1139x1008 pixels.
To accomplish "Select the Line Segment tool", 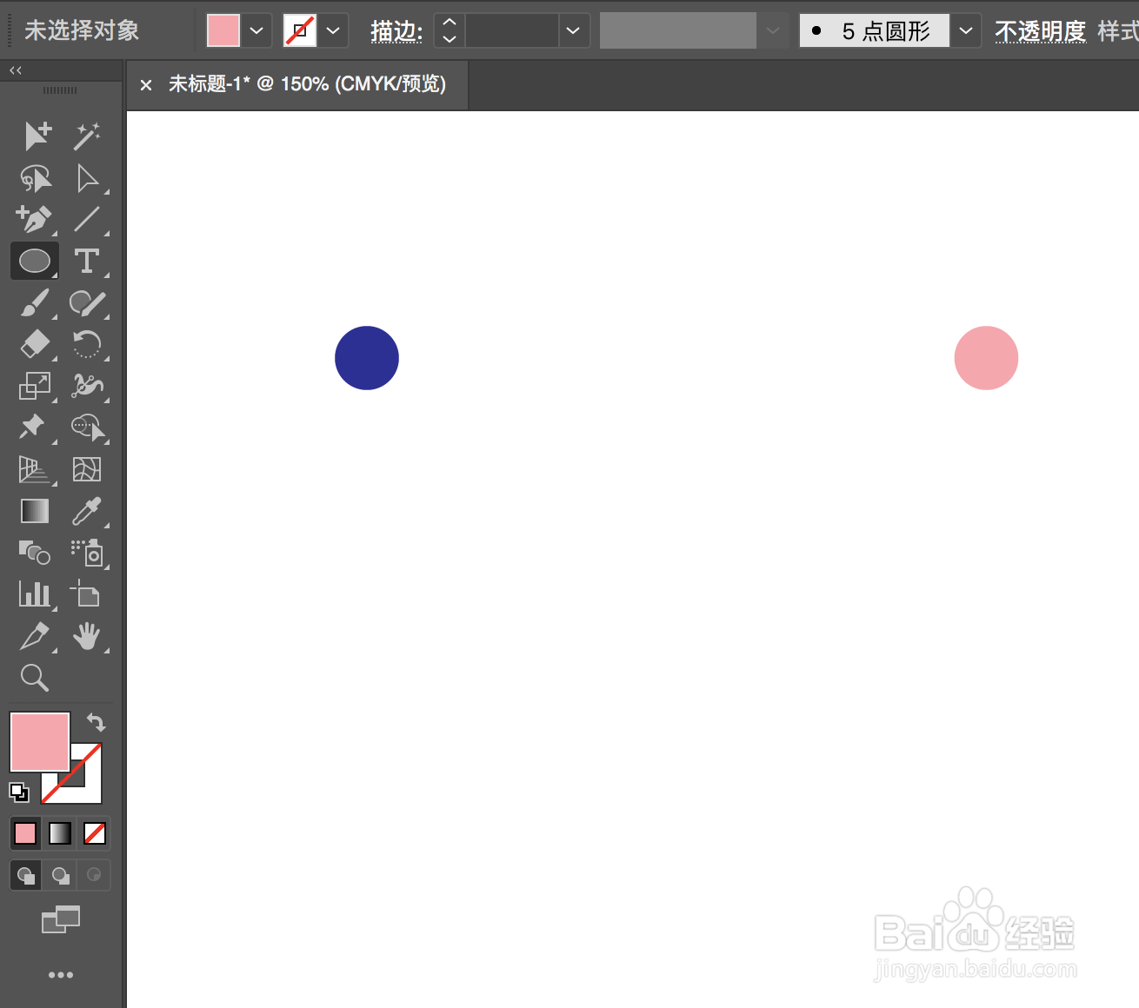I will pyautogui.click(x=87, y=220).
